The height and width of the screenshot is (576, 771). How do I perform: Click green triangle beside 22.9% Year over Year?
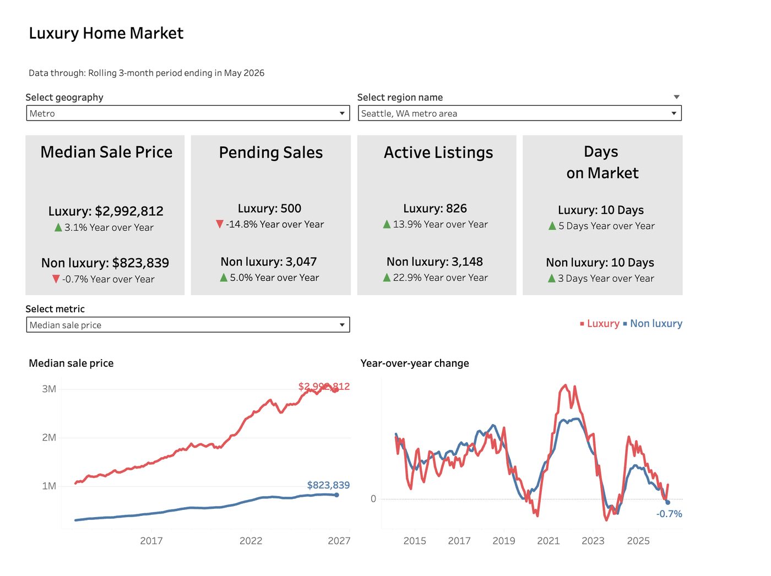387,278
